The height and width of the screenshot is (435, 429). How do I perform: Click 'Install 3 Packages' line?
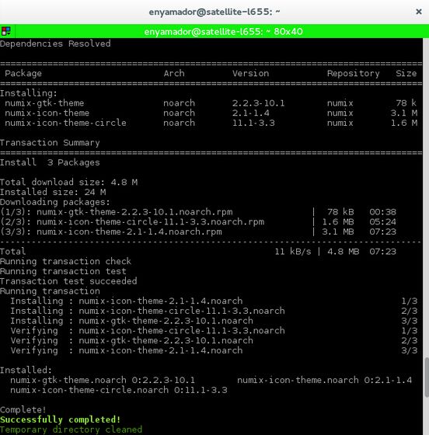(50, 162)
